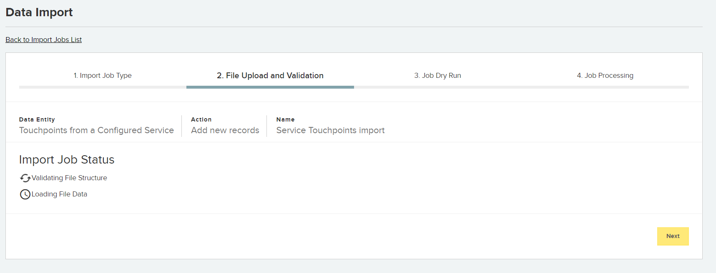Click the Loading File Data status text
The image size is (716, 273).
[59, 194]
